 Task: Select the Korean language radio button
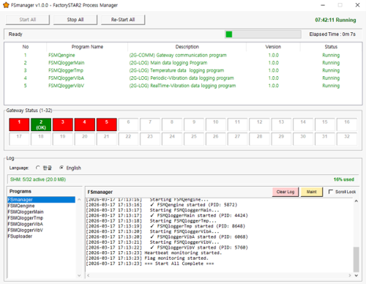tap(37, 168)
